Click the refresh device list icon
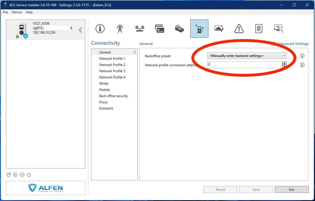 [x=9, y=175]
